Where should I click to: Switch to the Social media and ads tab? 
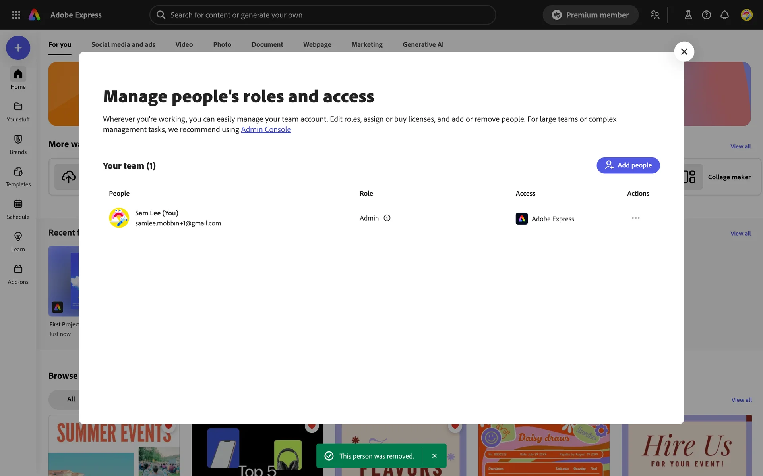123,44
